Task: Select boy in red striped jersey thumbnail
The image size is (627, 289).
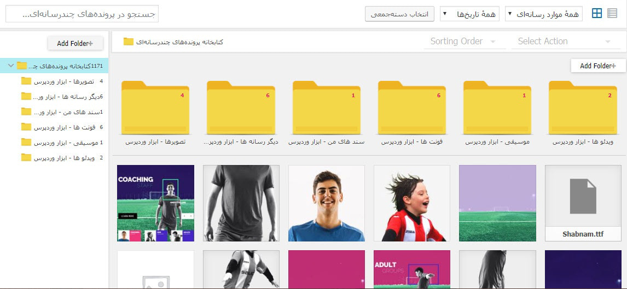Action: (x=412, y=203)
